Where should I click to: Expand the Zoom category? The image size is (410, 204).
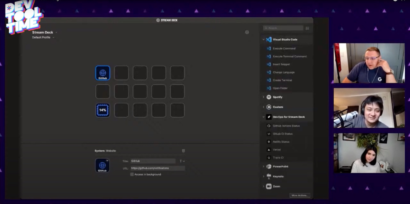pyautogui.click(x=263, y=186)
